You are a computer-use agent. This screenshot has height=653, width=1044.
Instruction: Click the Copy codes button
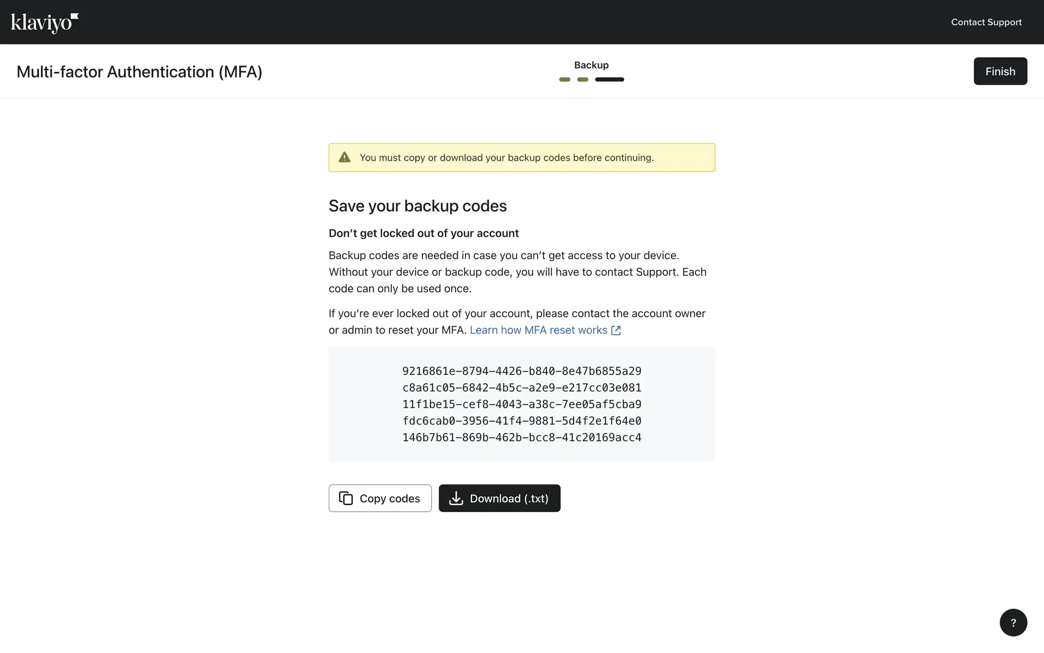(380, 498)
